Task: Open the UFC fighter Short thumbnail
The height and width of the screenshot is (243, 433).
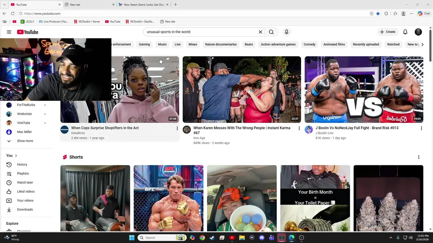Action: (x=168, y=198)
